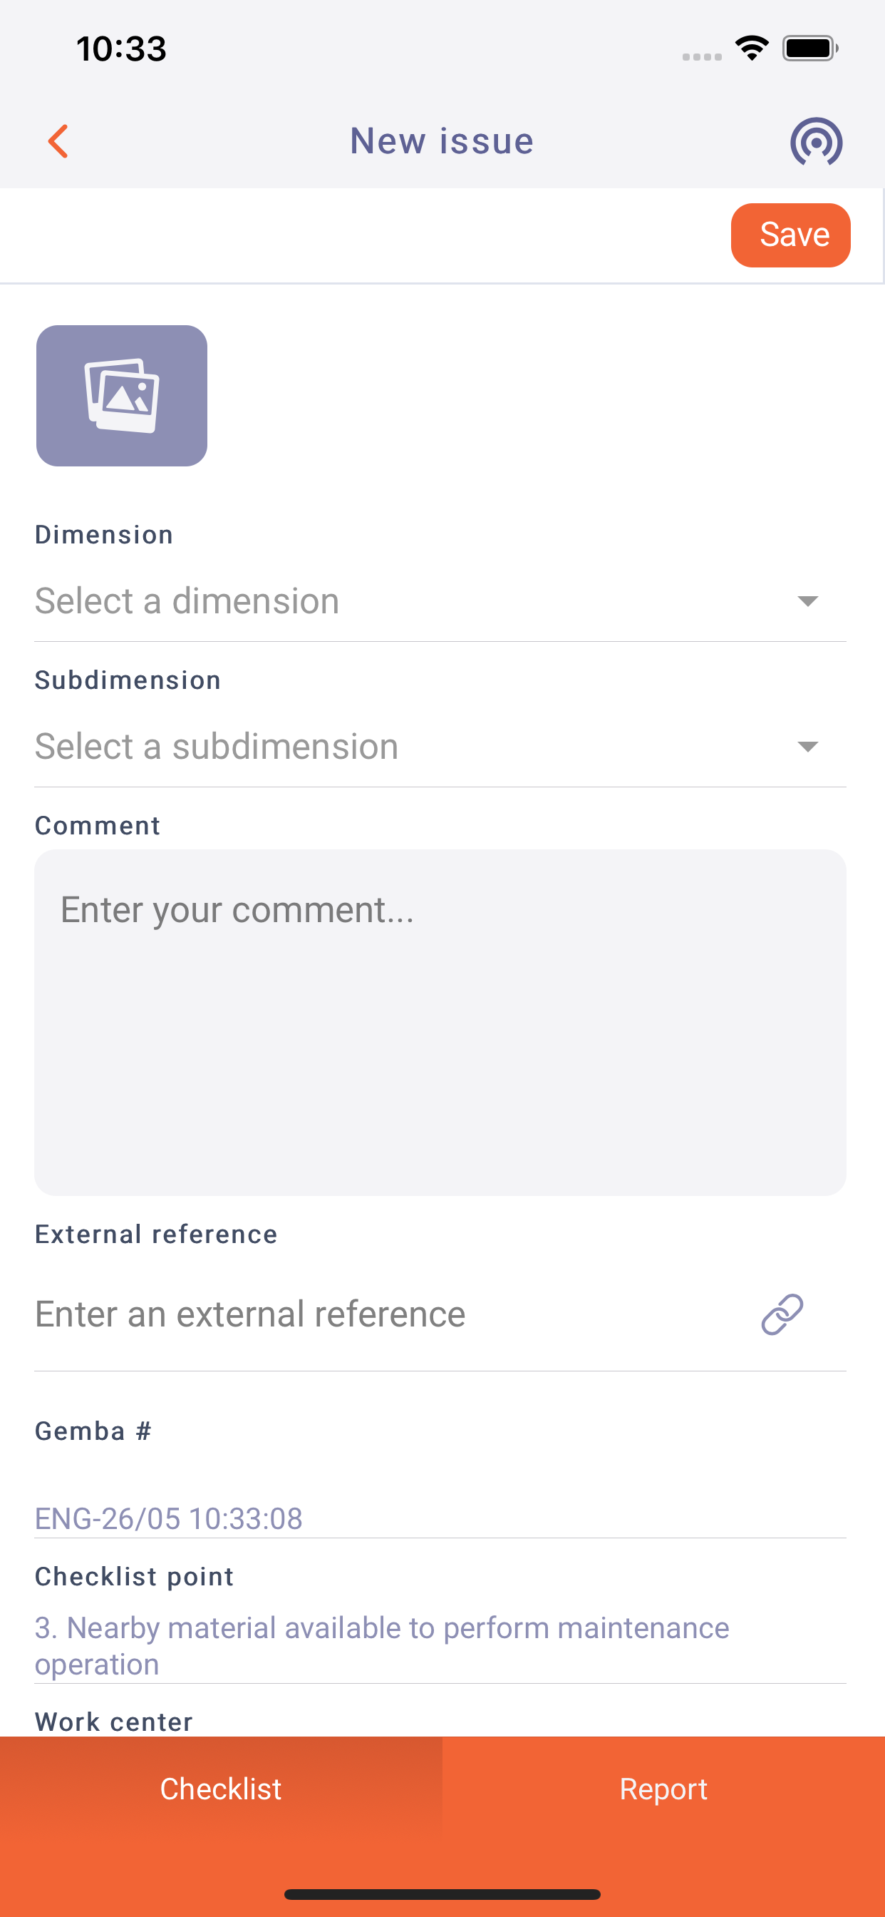Tap the status bar clock showing 10:33
885x1917 pixels.
coord(121,49)
